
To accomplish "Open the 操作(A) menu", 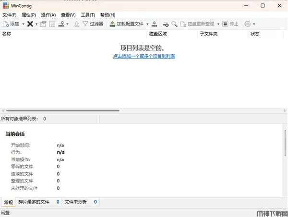I will [48, 15].
